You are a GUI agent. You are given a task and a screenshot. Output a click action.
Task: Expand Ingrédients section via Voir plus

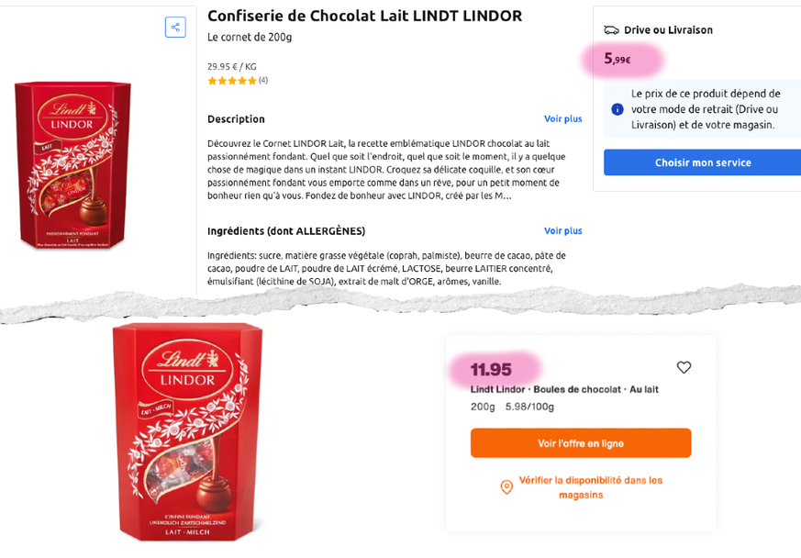pyautogui.click(x=562, y=230)
